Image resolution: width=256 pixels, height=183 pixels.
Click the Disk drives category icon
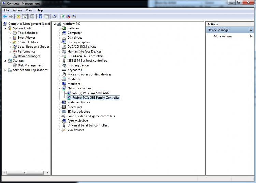(64, 38)
